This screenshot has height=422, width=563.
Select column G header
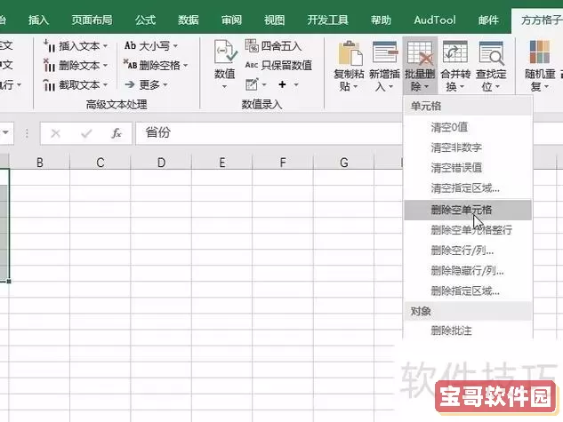click(x=343, y=163)
